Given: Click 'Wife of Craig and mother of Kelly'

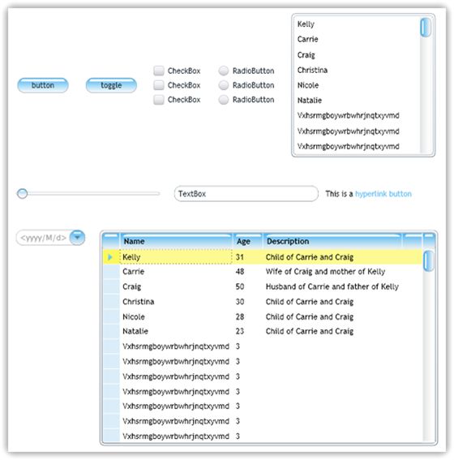Looking at the screenshot, I should coord(325,272).
